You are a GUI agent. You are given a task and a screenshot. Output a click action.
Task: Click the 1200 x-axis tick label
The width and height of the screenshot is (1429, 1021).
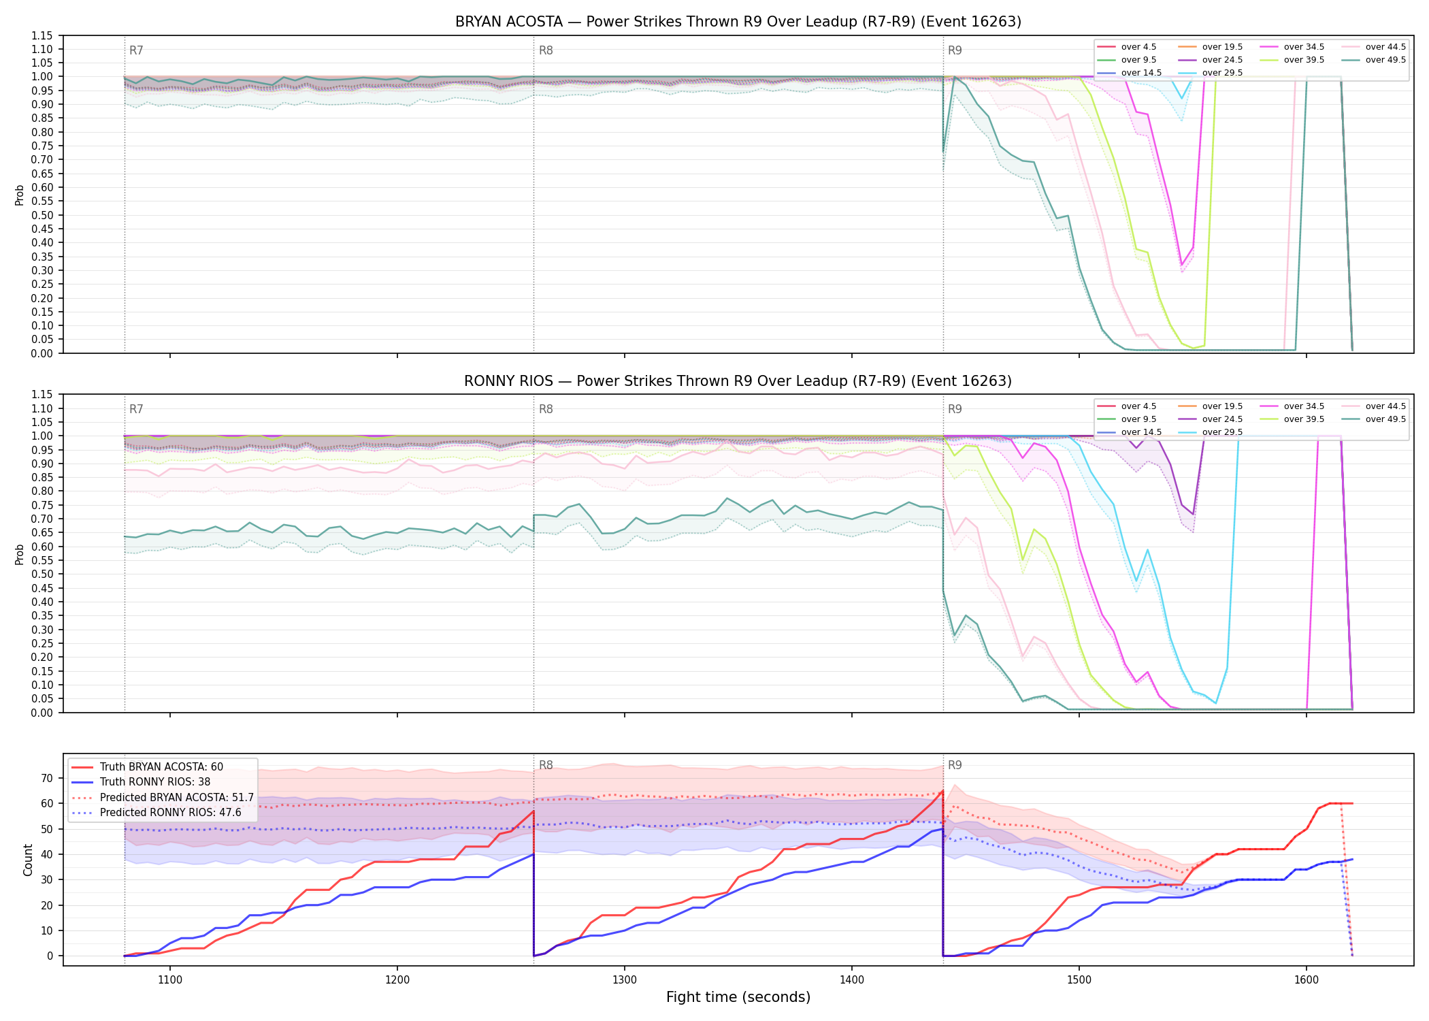[397, 980]
